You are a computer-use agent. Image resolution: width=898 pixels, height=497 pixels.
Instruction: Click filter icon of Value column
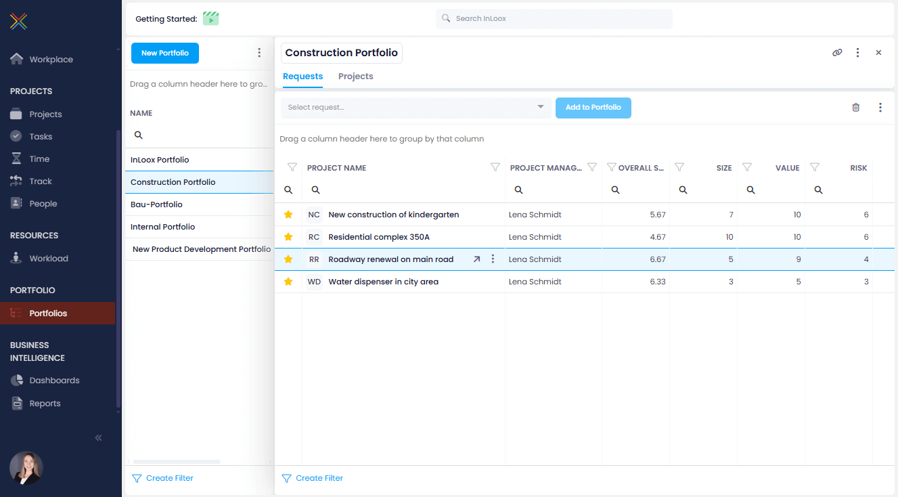(x=747, y=167)
